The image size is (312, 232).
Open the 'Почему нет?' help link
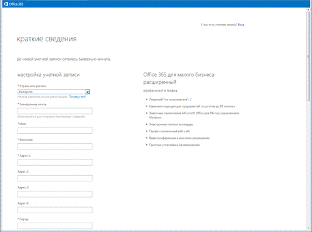click(x=78, y=97)
